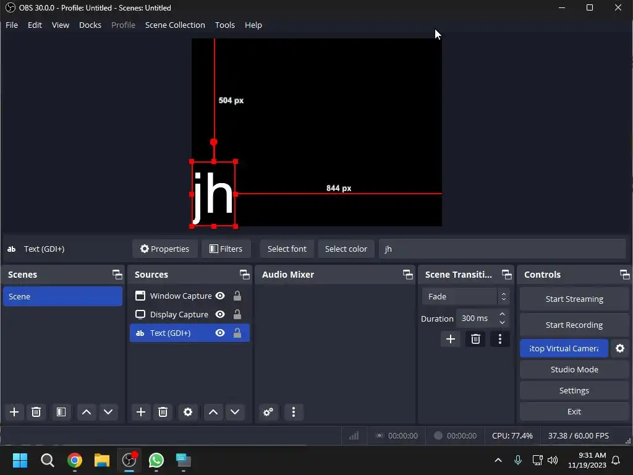This screenshot has width=633, height=475.
Task: Move source up arrow in Sources dock
Action: (x=213, y=412)
